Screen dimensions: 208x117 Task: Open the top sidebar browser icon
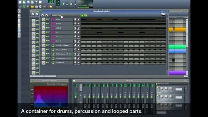(19, 11)
